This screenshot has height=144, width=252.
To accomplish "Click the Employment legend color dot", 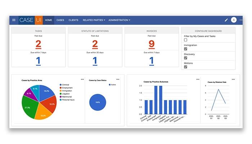I will 60,88.
